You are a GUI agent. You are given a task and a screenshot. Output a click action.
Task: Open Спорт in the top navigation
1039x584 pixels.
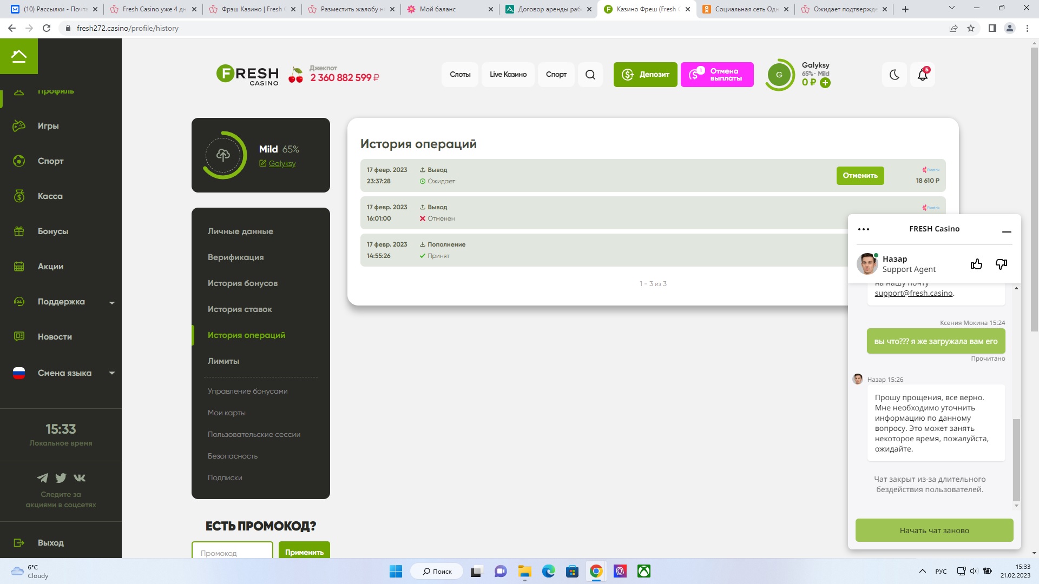point(556,75)
